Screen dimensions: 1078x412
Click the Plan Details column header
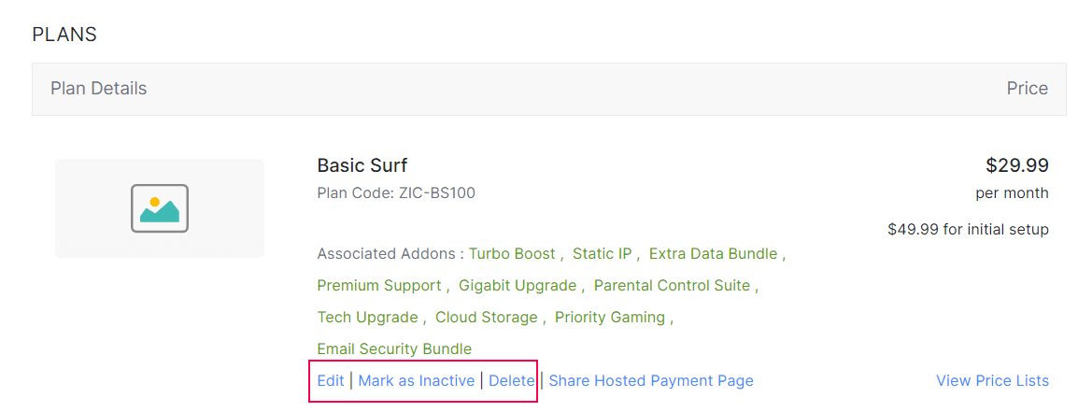(98, 89)
